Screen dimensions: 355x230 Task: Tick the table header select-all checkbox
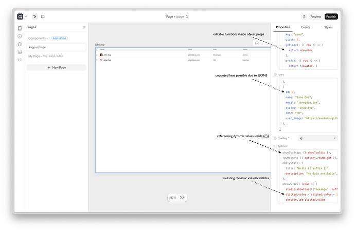pos(97,49)
